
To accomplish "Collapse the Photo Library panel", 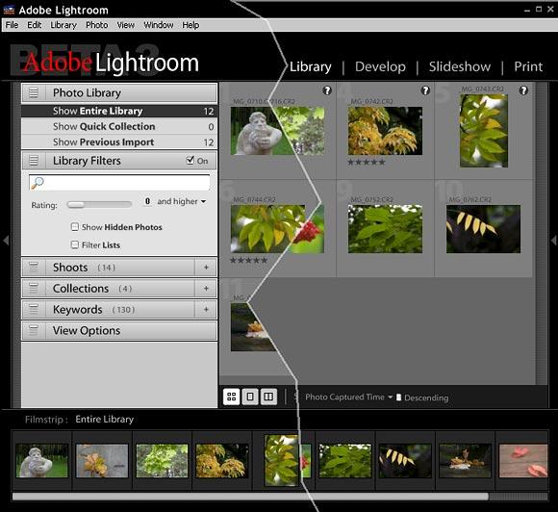I will point(119,92).
